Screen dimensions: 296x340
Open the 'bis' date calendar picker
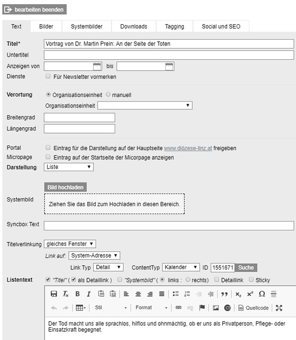click(x=169, y=66)
